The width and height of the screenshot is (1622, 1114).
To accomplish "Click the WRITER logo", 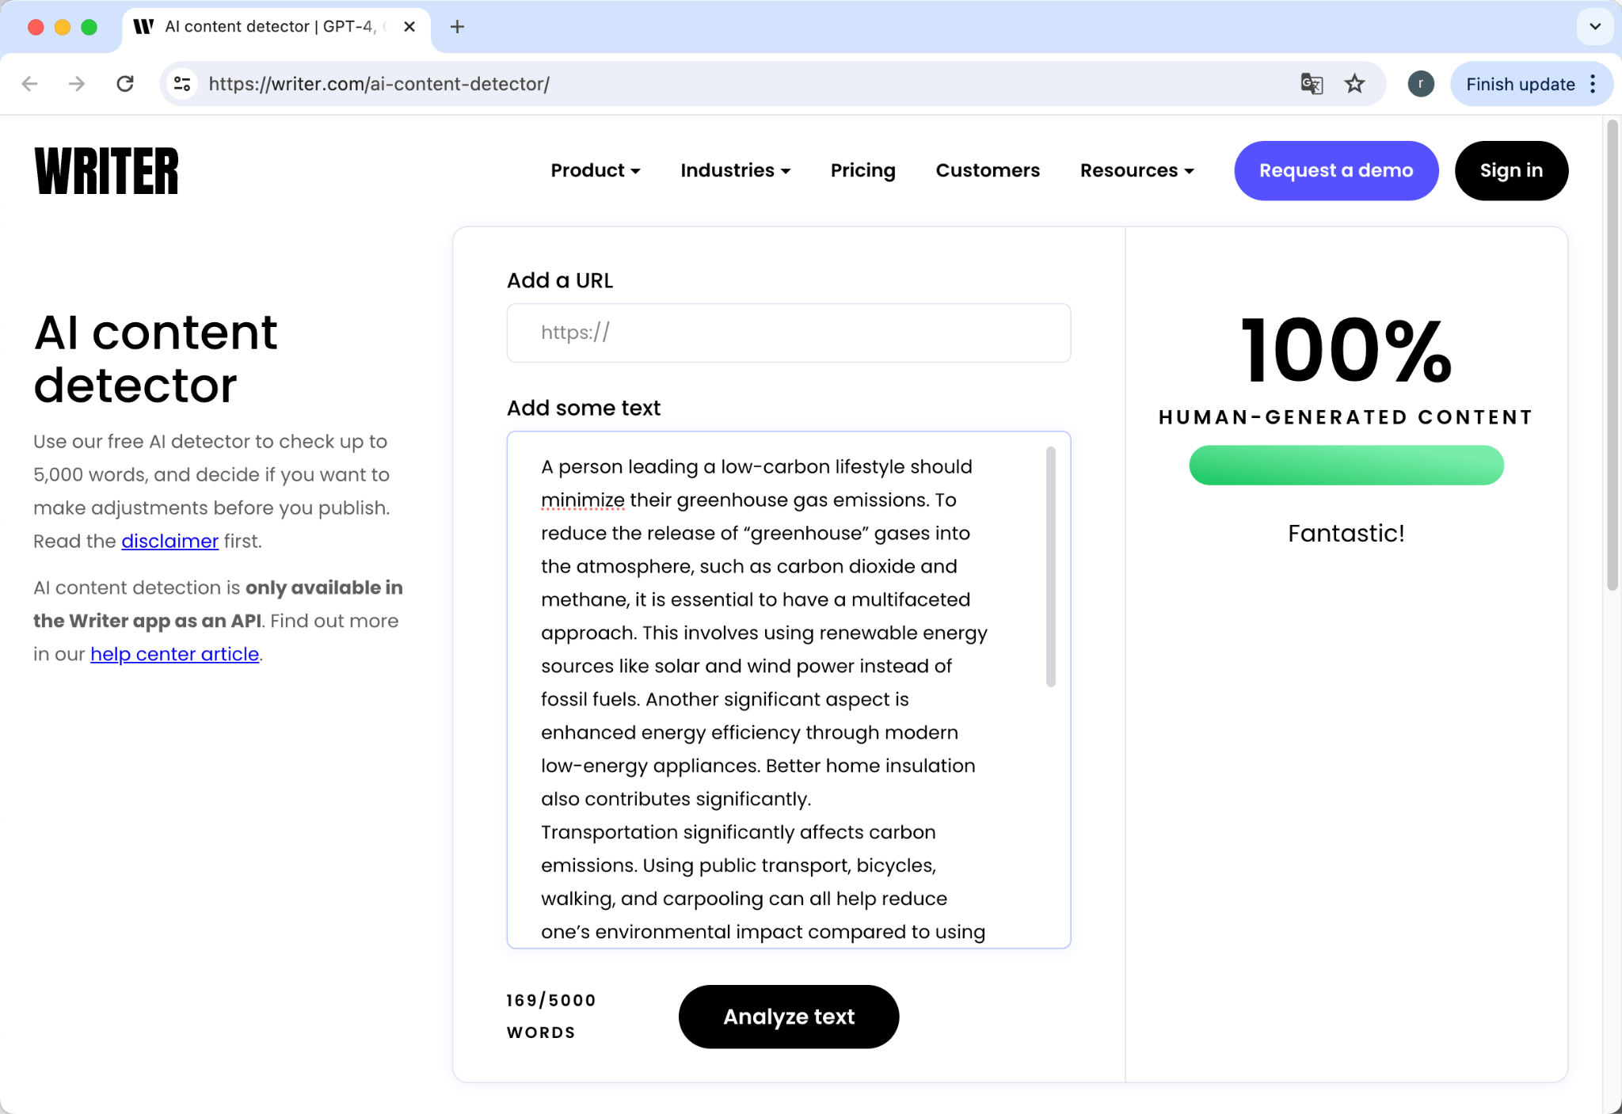I will tap(107, 171).
